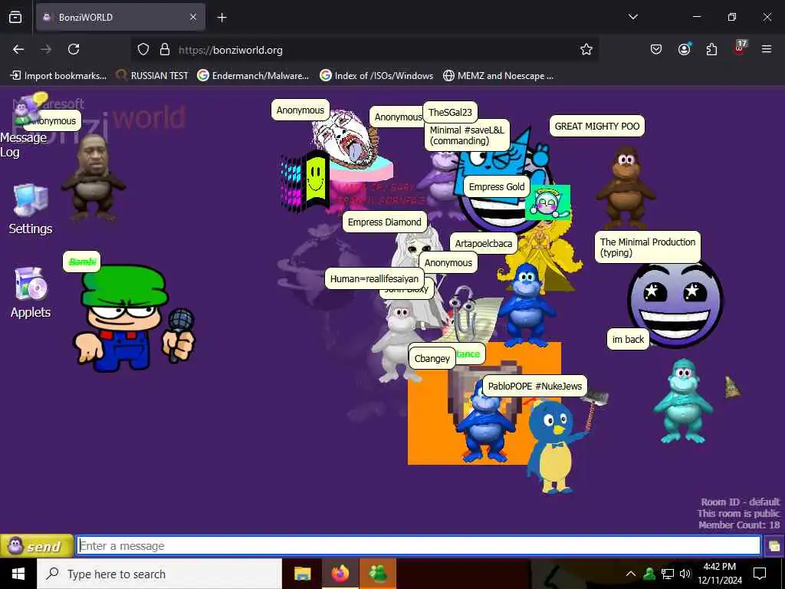Click the 'TheSGal23' name label
Screen dimensions: 785x589
click(x=450, y=112)
